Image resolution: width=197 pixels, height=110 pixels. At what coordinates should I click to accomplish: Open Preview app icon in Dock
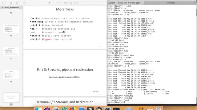click(128, 109)
